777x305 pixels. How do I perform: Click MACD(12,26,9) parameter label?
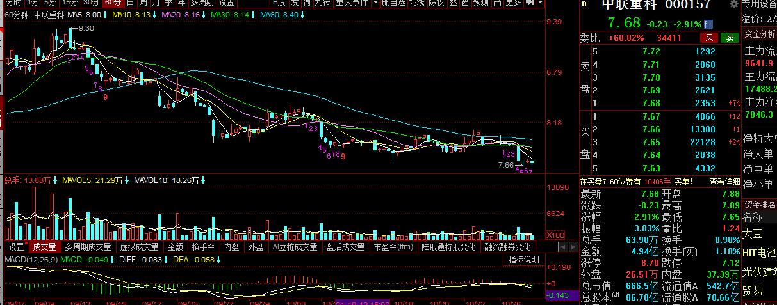(31, 260)
